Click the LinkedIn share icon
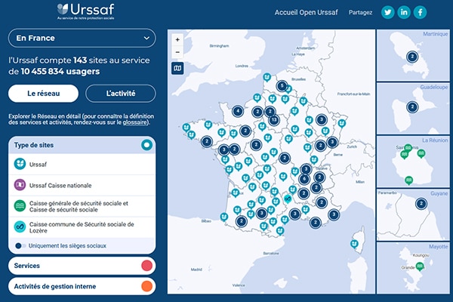 click(x=404, y=12)
